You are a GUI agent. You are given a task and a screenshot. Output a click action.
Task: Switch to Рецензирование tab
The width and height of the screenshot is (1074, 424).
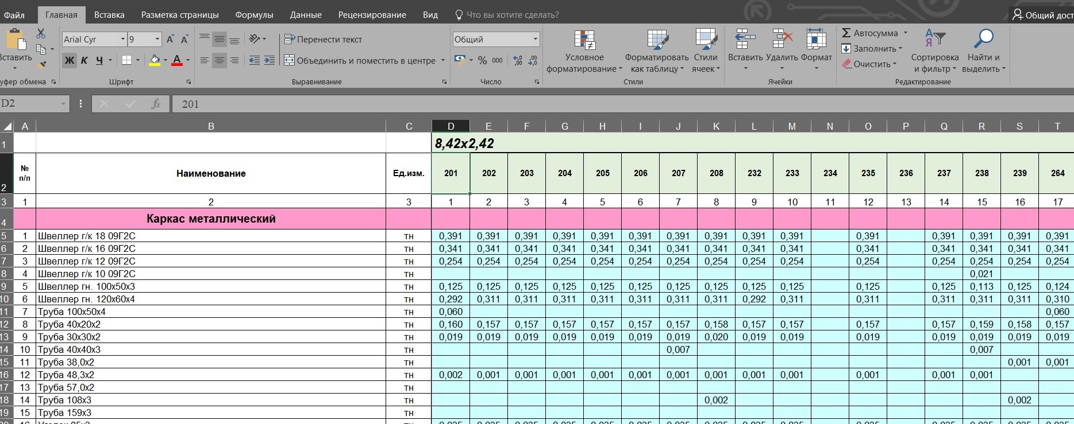pyautogui.click(x=372, y=15)
